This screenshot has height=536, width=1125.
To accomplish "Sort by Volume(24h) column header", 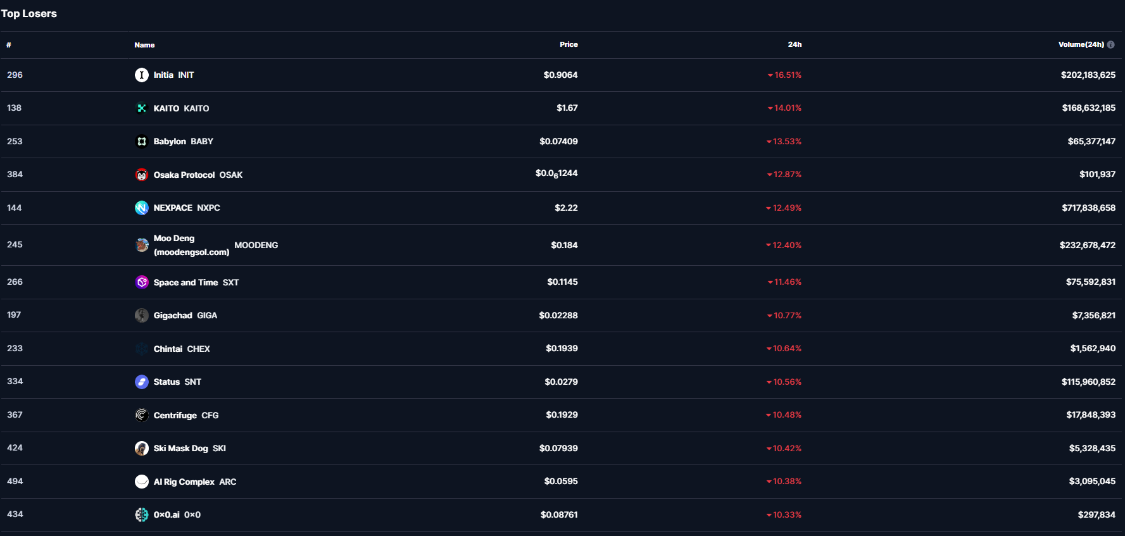I will (1081, 45).
